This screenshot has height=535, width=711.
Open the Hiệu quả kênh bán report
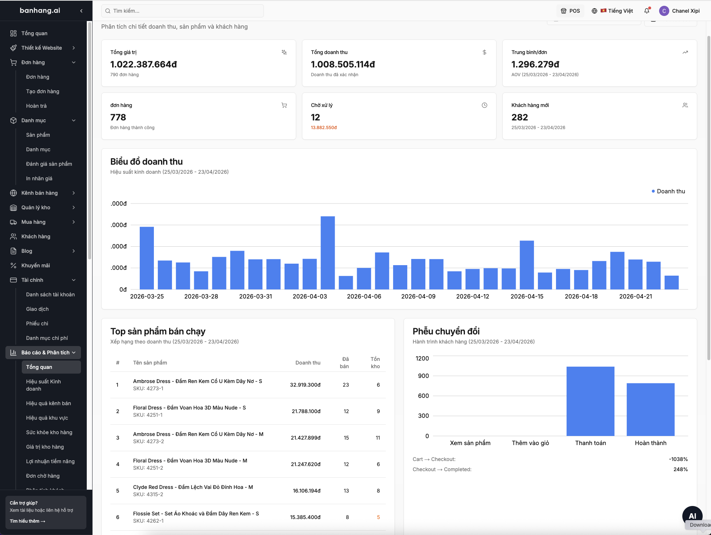pyautogui.click(x=48, y=403)
